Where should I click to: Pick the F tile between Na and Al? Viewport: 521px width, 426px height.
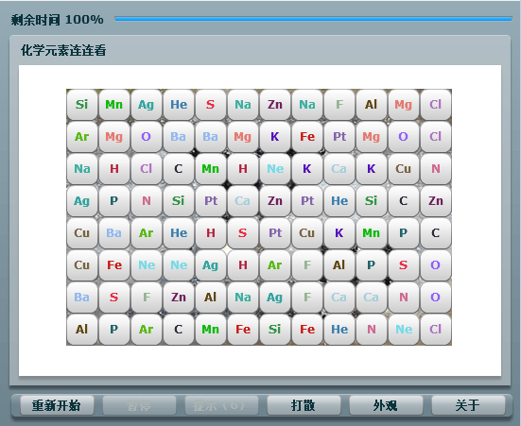(x=339, y=105)
